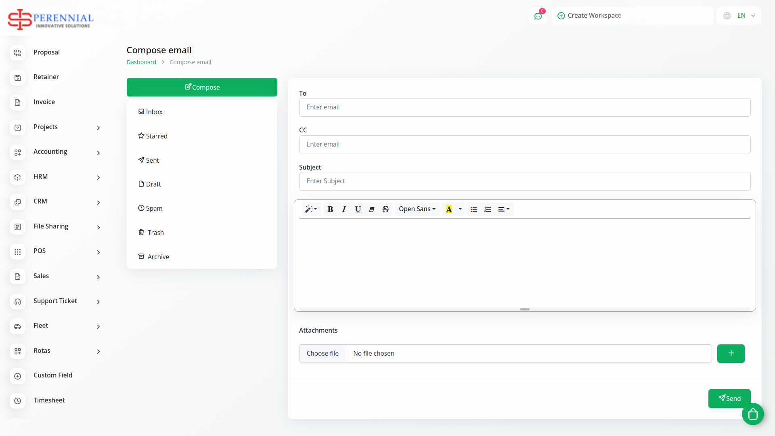Viewport: 775px width, 436px height.
Task: Click the floating shopping bag icon
Action: [x=752, y=414]
